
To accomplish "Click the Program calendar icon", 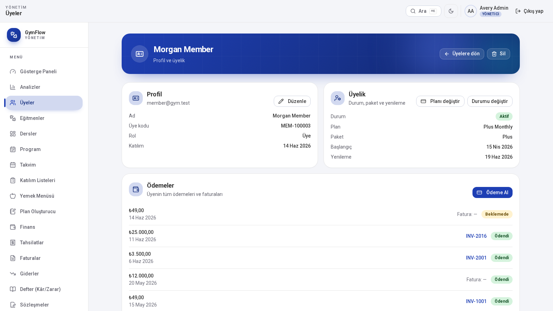I will point(13,149).
